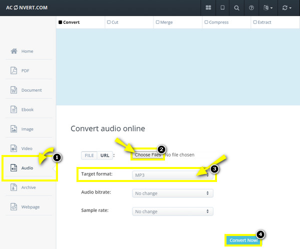This screenshot has height=249, width=300.
Task: Open the PDF converter link
Action: click(x=25, y=71)
